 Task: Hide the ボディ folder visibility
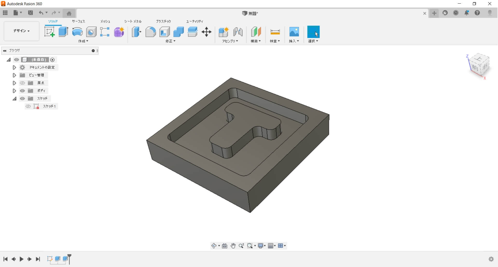pos(22,91)
